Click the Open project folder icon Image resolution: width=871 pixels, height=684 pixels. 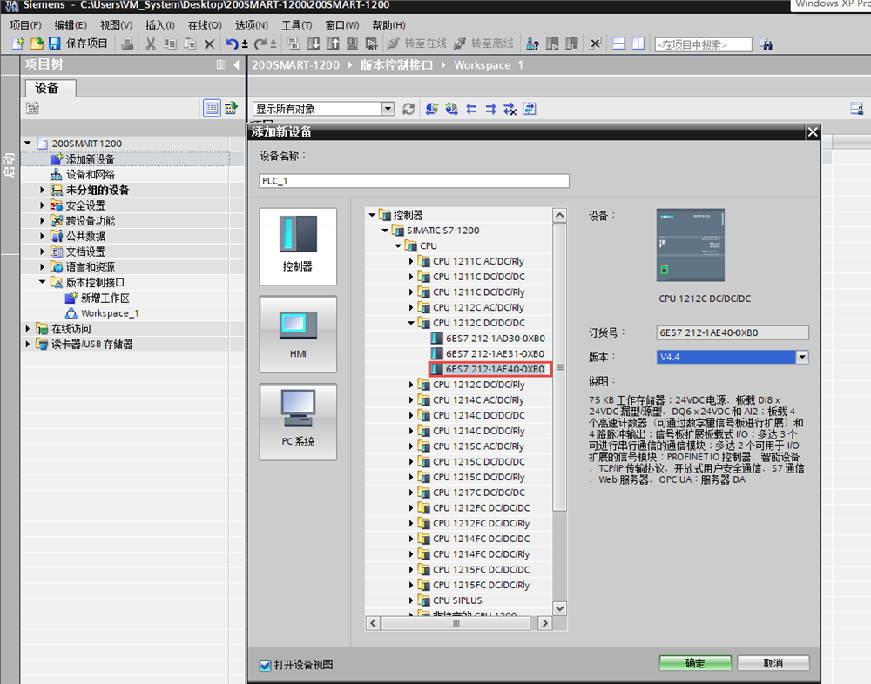click(x=37, y=44)
